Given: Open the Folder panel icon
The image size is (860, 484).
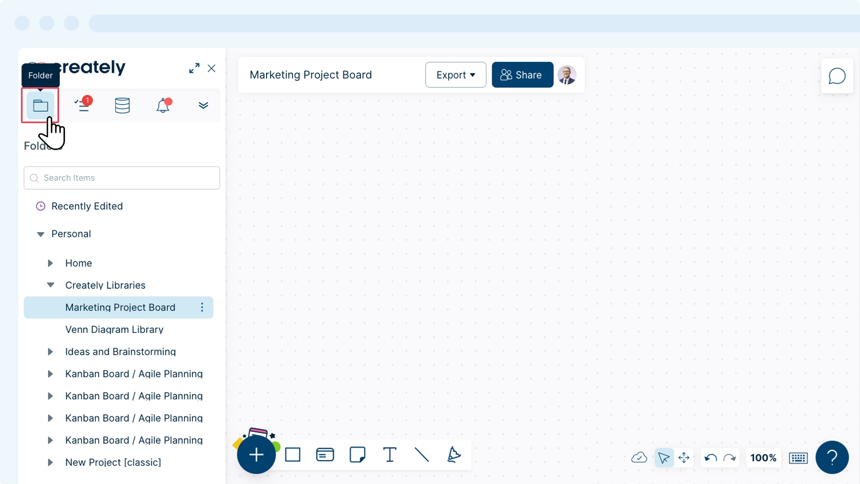Looking at the screenshot, I should click(x=40, y=105).
